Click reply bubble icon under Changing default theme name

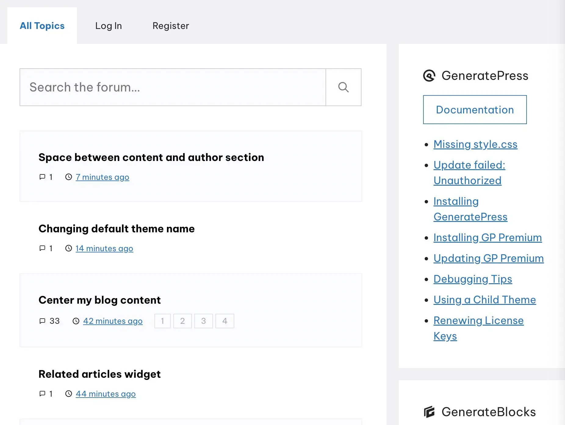tap(42, 248)
